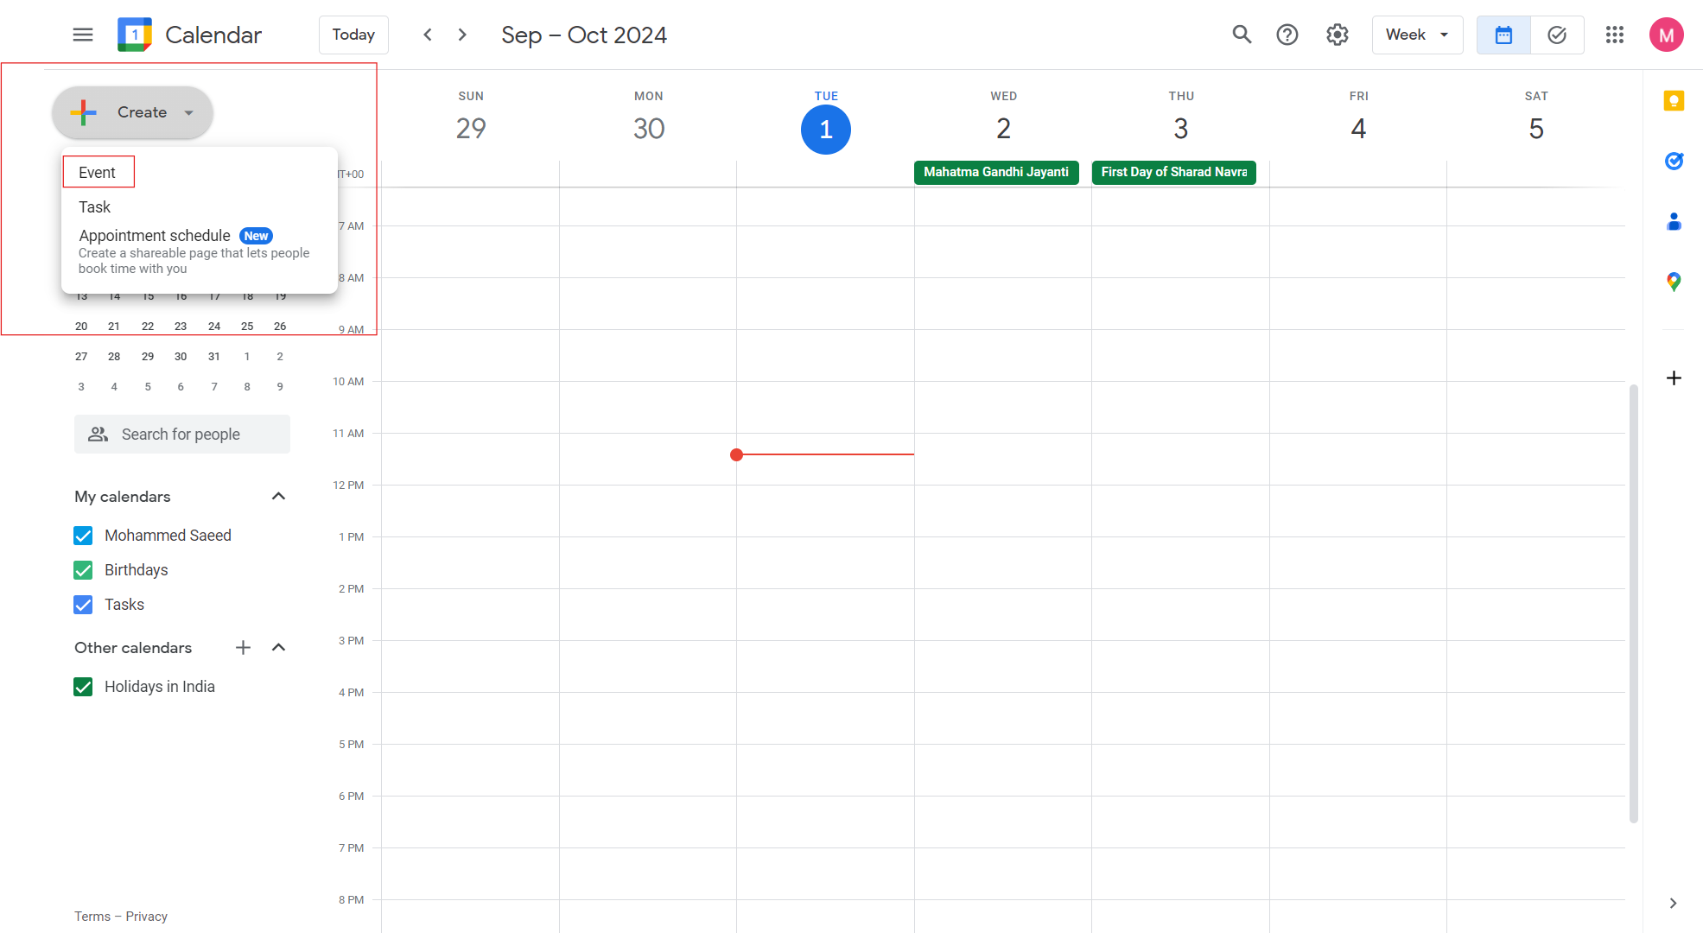Switch to Tasks view icon
The height and width of the screenshot is (933, 1703).
(1557, 35)
